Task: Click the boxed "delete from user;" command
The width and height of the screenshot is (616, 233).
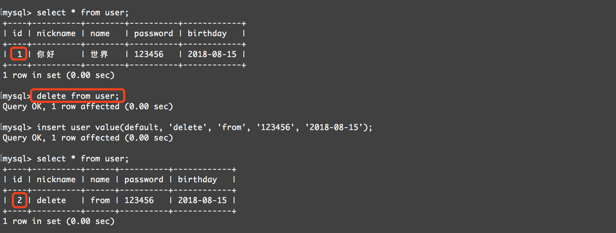Action: (x=78, y=96)
